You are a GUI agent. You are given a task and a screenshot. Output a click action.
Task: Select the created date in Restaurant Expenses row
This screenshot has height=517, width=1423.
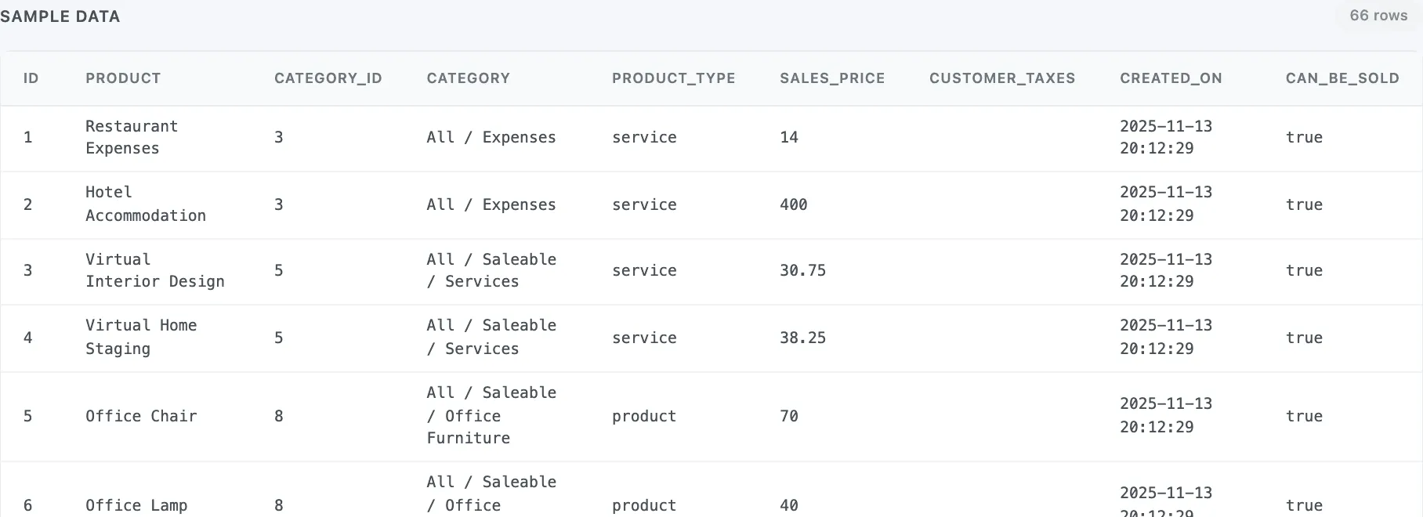(1166, 137)
